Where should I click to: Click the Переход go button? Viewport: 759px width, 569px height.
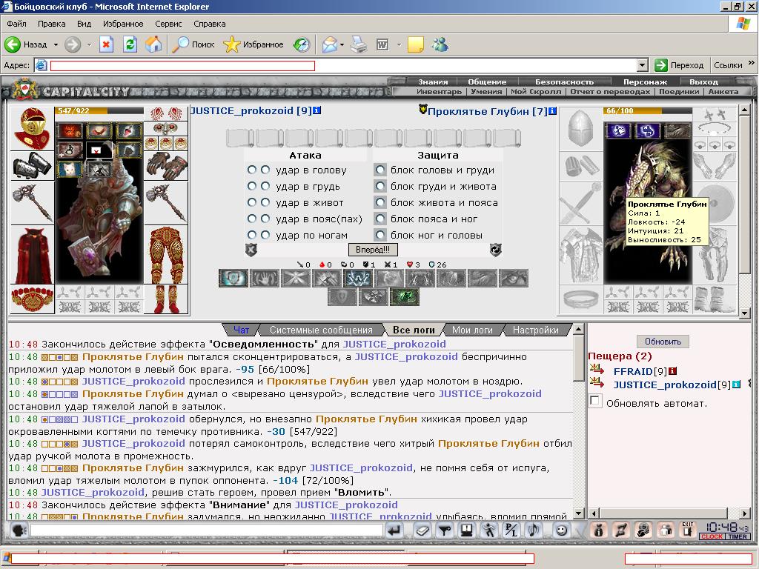[x=680, y=65]
